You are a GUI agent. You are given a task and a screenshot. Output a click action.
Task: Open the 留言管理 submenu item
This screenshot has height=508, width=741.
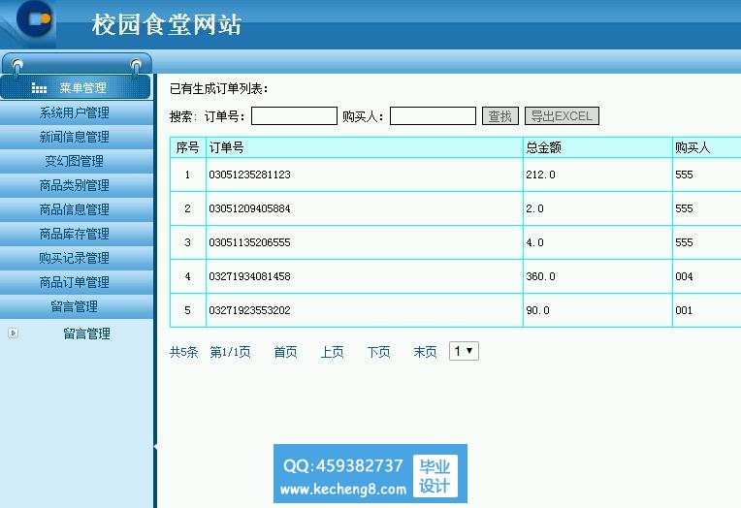pyautogui.click(x=86, y=334)
